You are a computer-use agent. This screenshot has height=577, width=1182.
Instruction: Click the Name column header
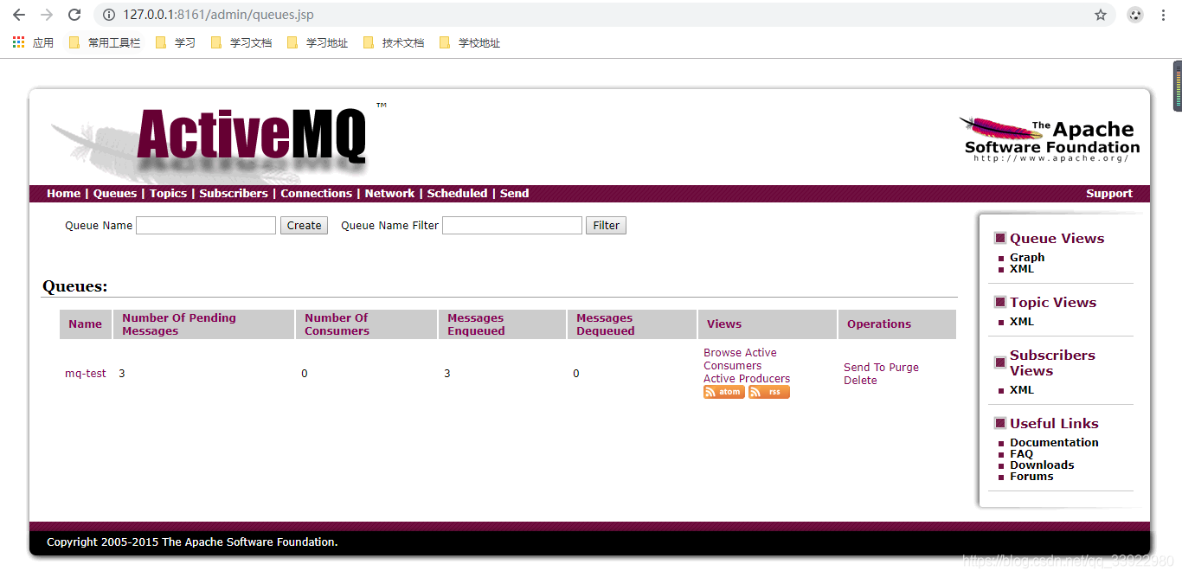pos(86,324)
